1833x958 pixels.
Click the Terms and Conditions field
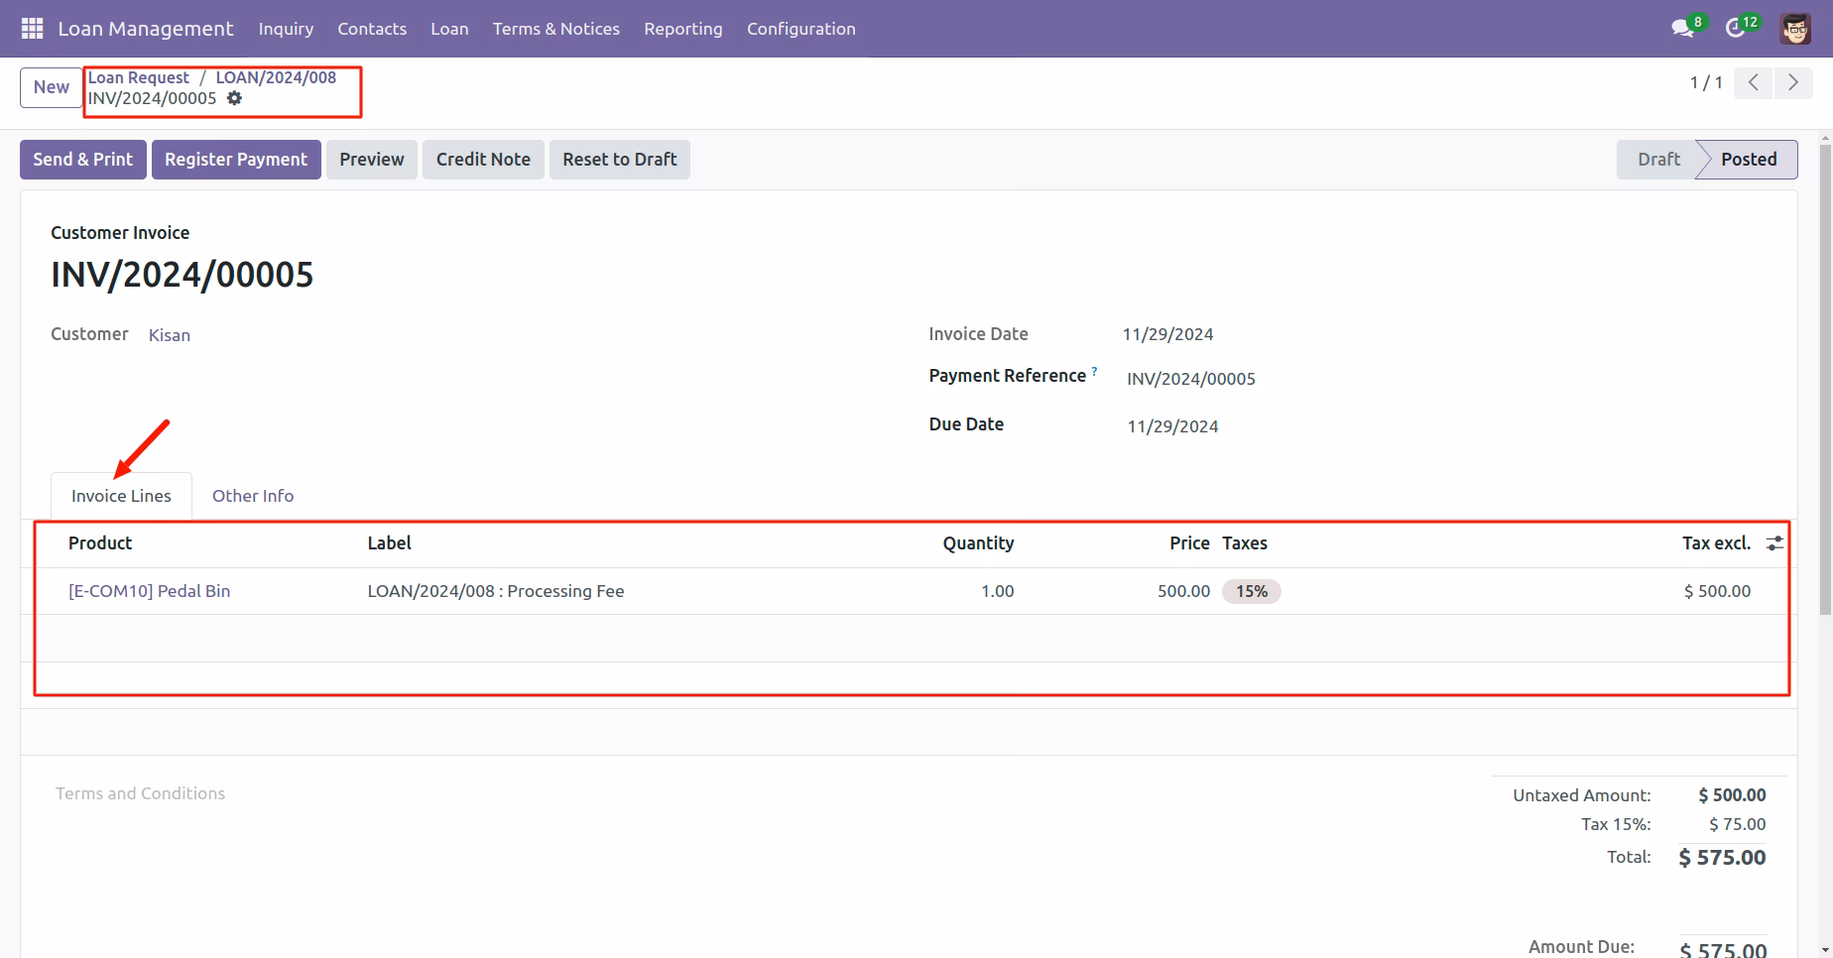click(140, 793)
